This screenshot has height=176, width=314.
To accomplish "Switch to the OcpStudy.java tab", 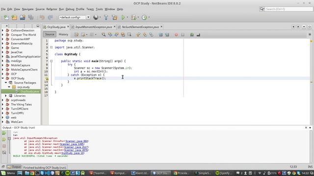I will click(56, 27).
